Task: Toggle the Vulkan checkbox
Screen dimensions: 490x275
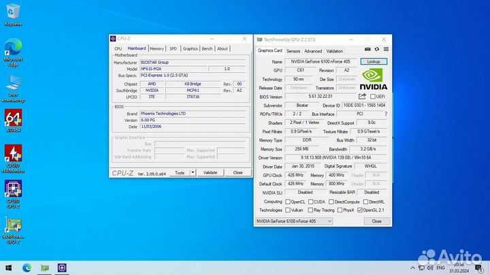Action: coord(288,210)
